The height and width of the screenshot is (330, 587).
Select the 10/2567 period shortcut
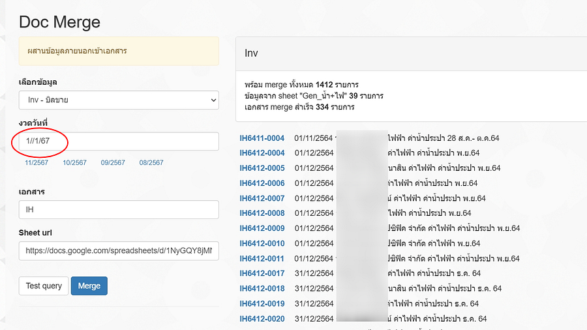click(74, 162)
